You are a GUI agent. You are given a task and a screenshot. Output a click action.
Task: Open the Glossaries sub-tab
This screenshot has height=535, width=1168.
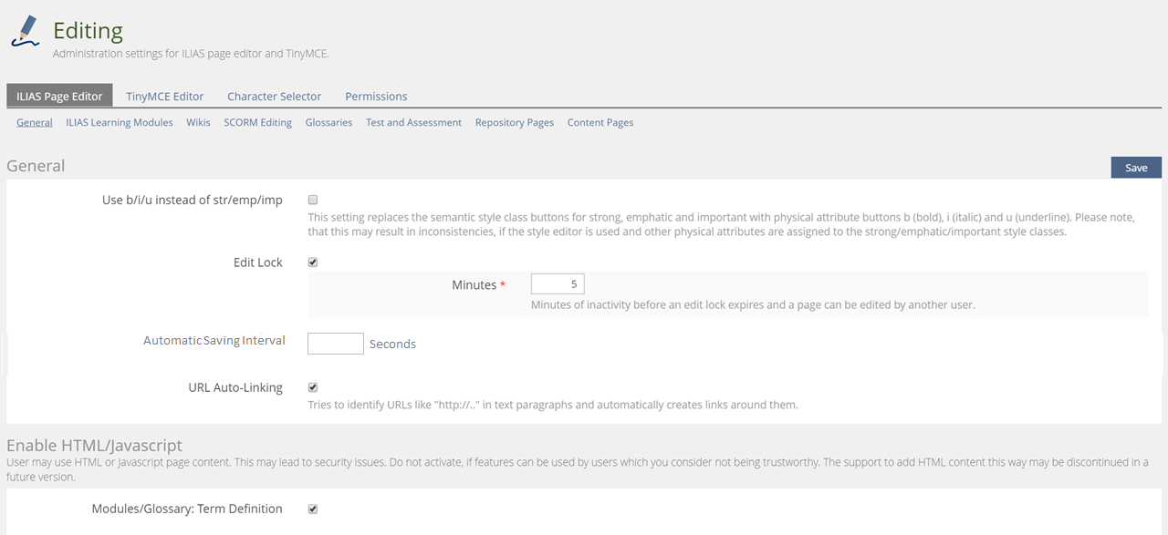[328, 122]
